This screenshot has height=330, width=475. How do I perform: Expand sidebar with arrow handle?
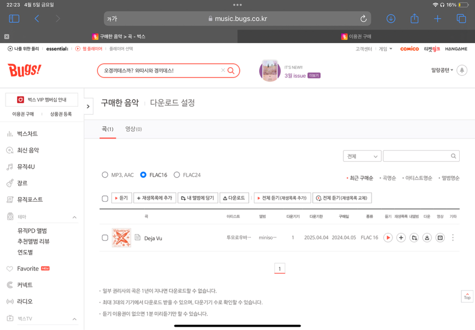88,106
